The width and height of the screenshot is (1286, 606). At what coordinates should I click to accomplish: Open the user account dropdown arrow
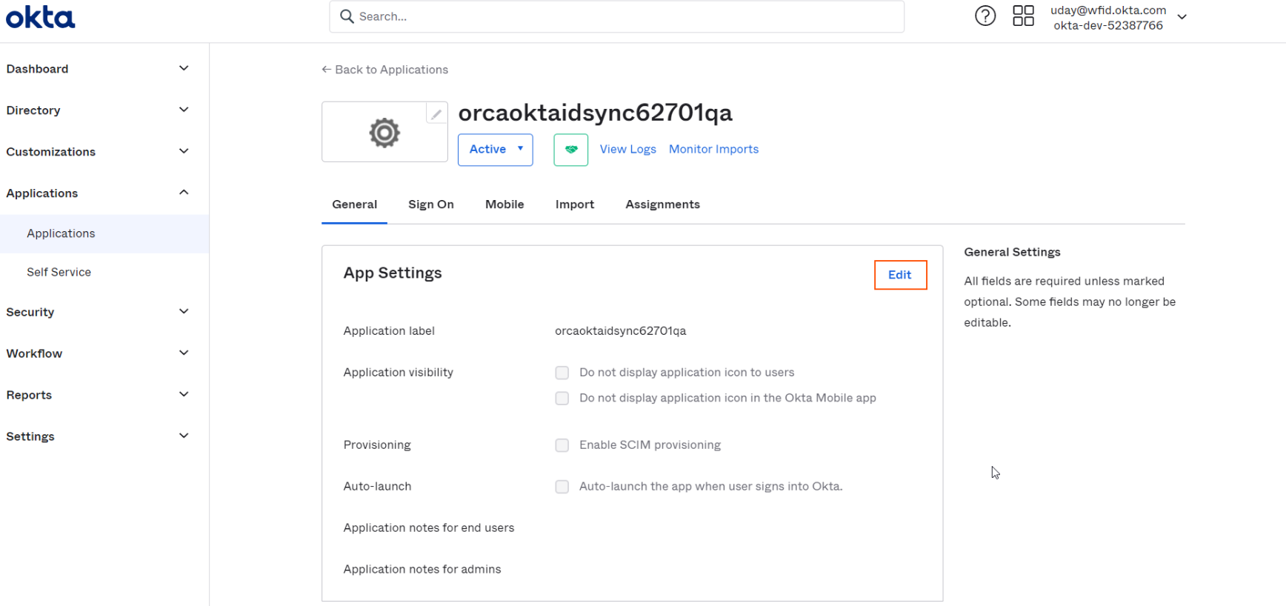(1182, 16)
